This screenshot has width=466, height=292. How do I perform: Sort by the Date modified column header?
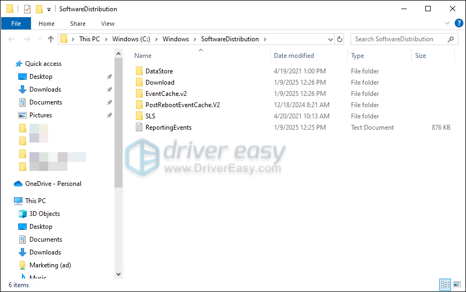click(x=294, y=56)
